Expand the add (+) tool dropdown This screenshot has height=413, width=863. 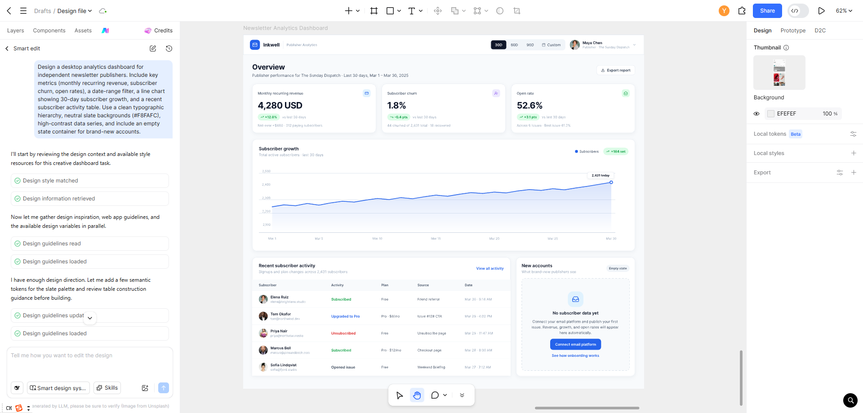pos(358,11)
